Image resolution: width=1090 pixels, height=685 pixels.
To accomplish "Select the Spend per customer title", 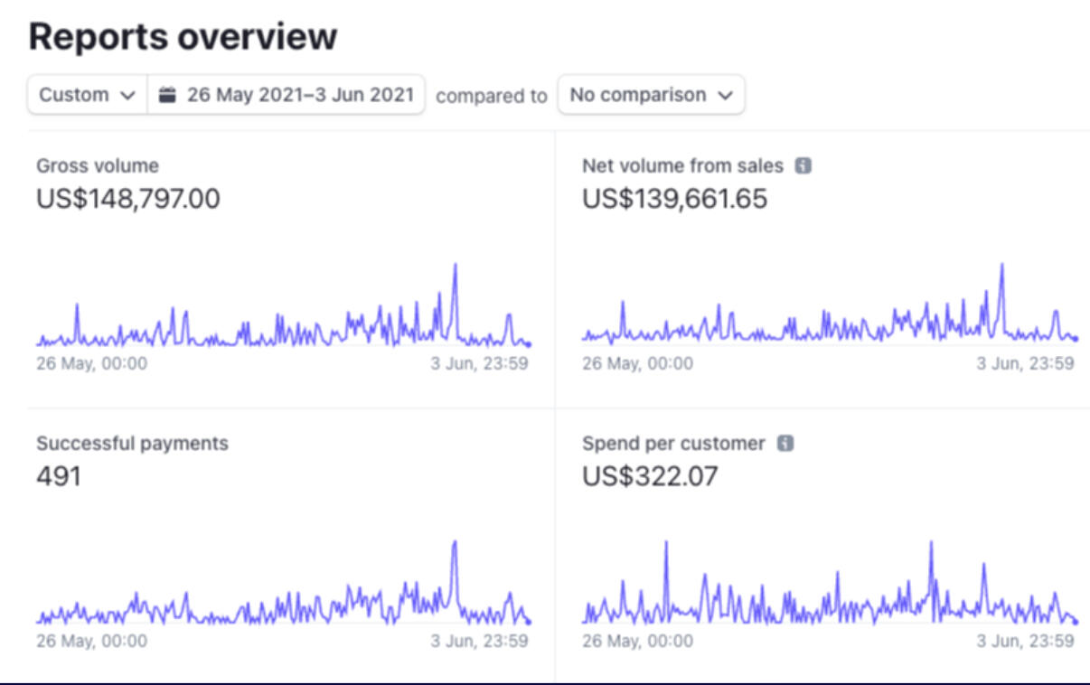I will tap(673, 444).
